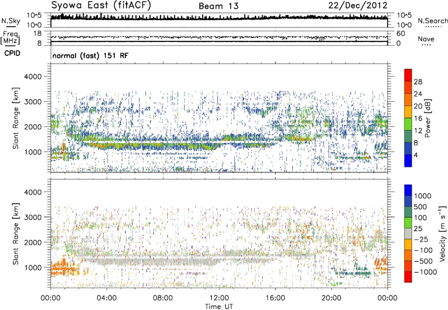Click the '28' label on Power color bar
The image size is (448, 310).
418,82
